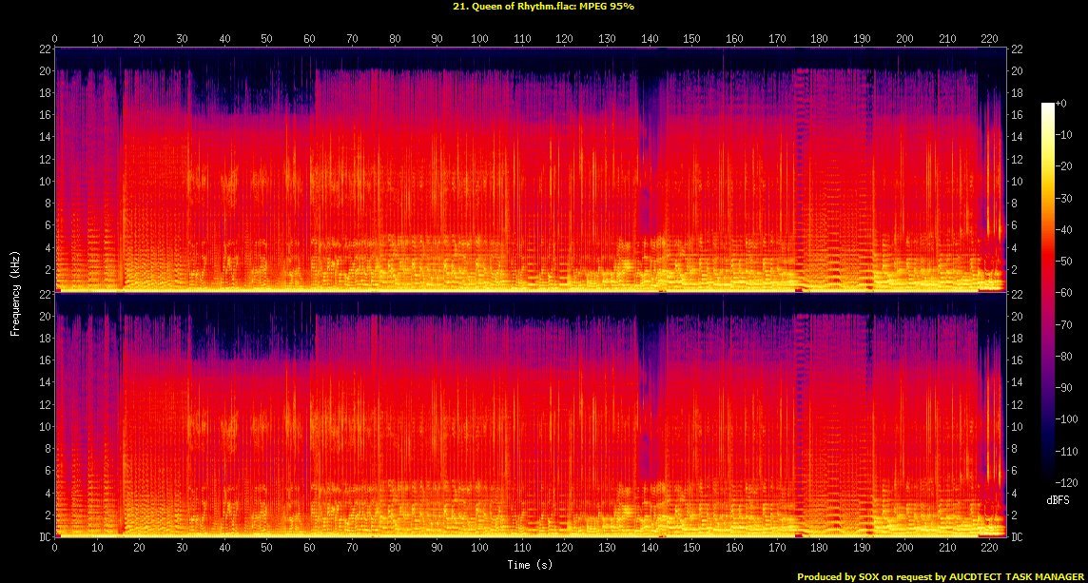Click the upper channel spectrogram plot
1088x583 pixels.
[x=530, y=168]
